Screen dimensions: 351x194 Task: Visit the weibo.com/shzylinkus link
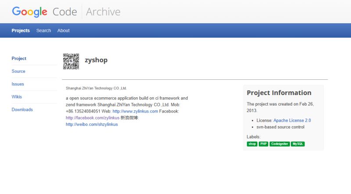pos(92,124)
